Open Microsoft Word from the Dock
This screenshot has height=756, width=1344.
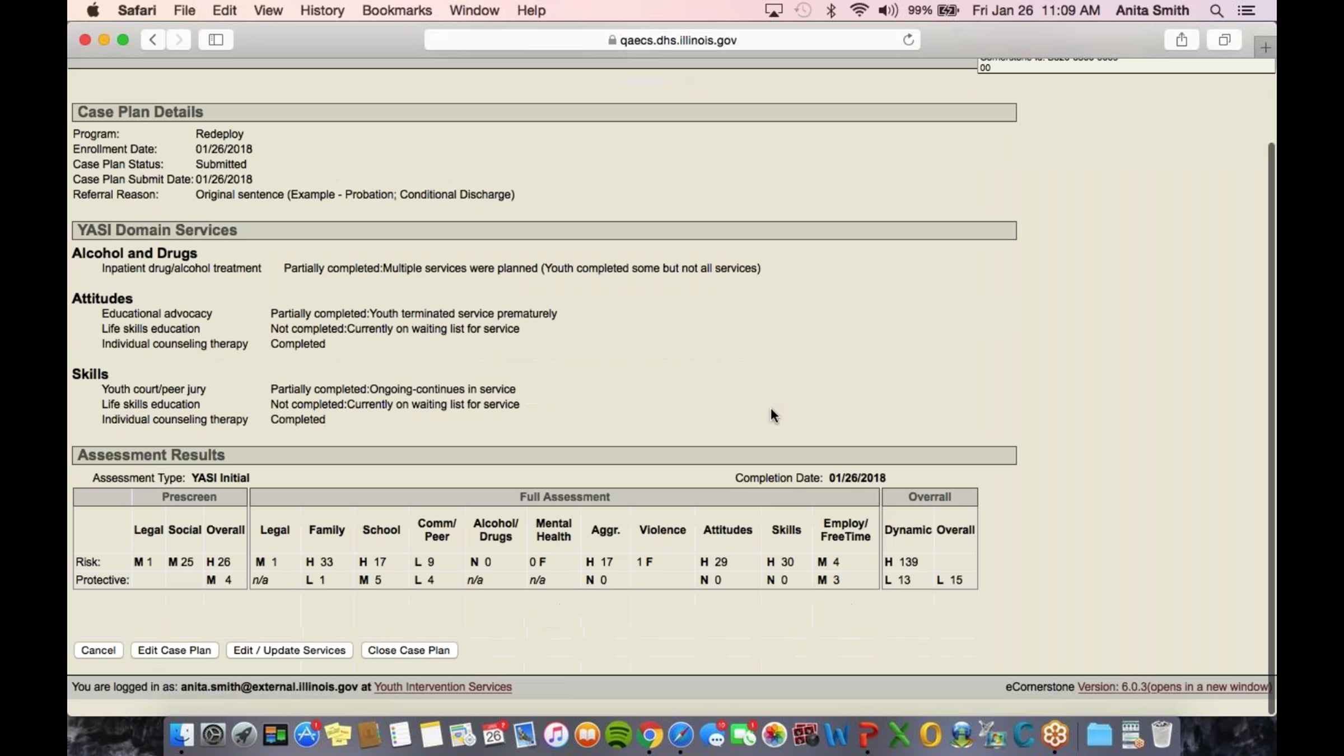837,735
